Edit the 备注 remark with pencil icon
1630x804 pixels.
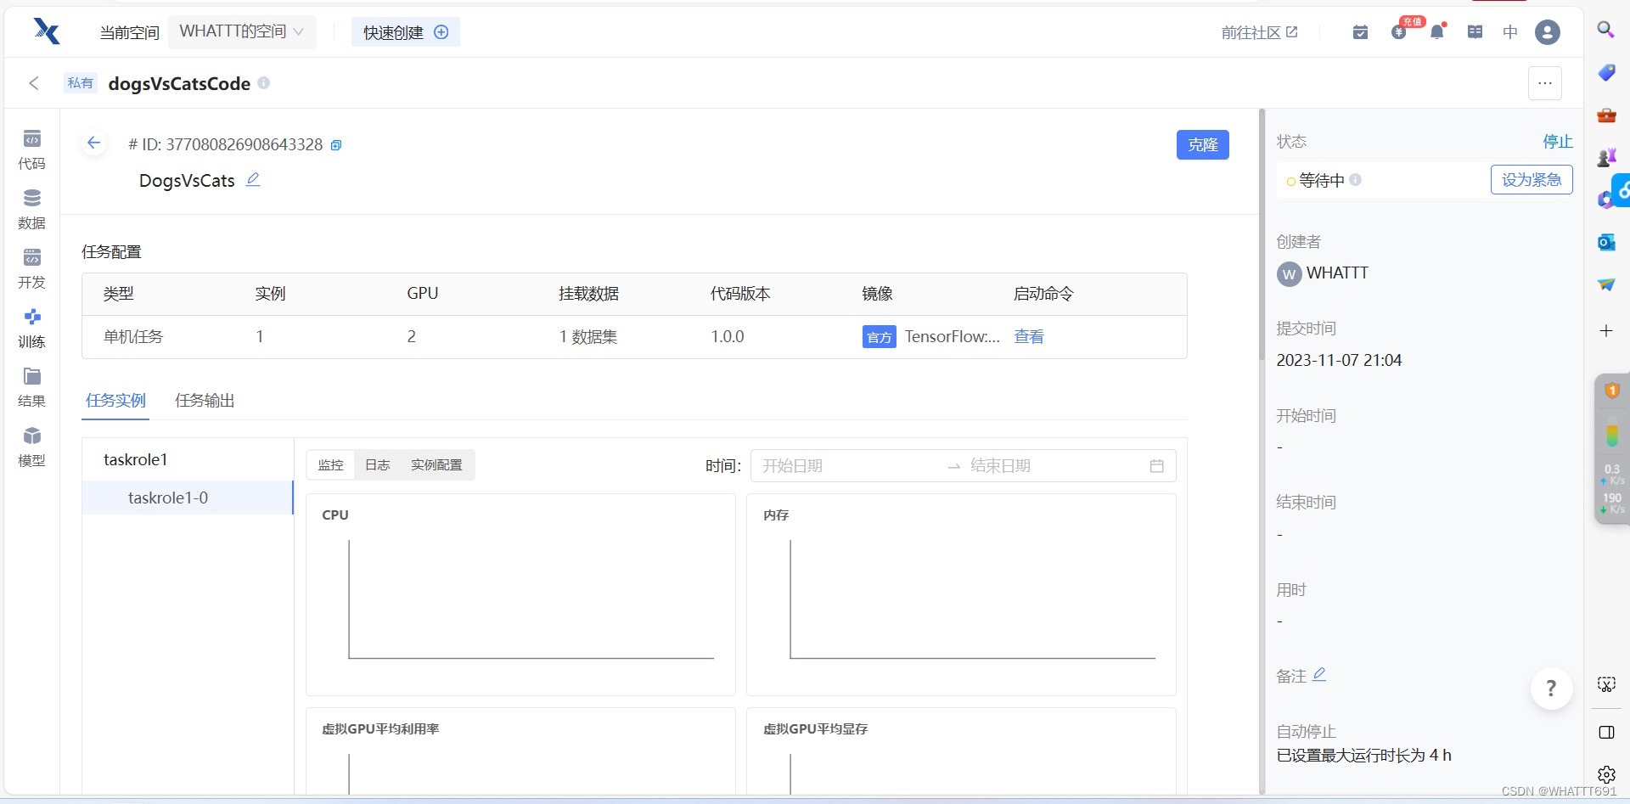(1319, 674)
